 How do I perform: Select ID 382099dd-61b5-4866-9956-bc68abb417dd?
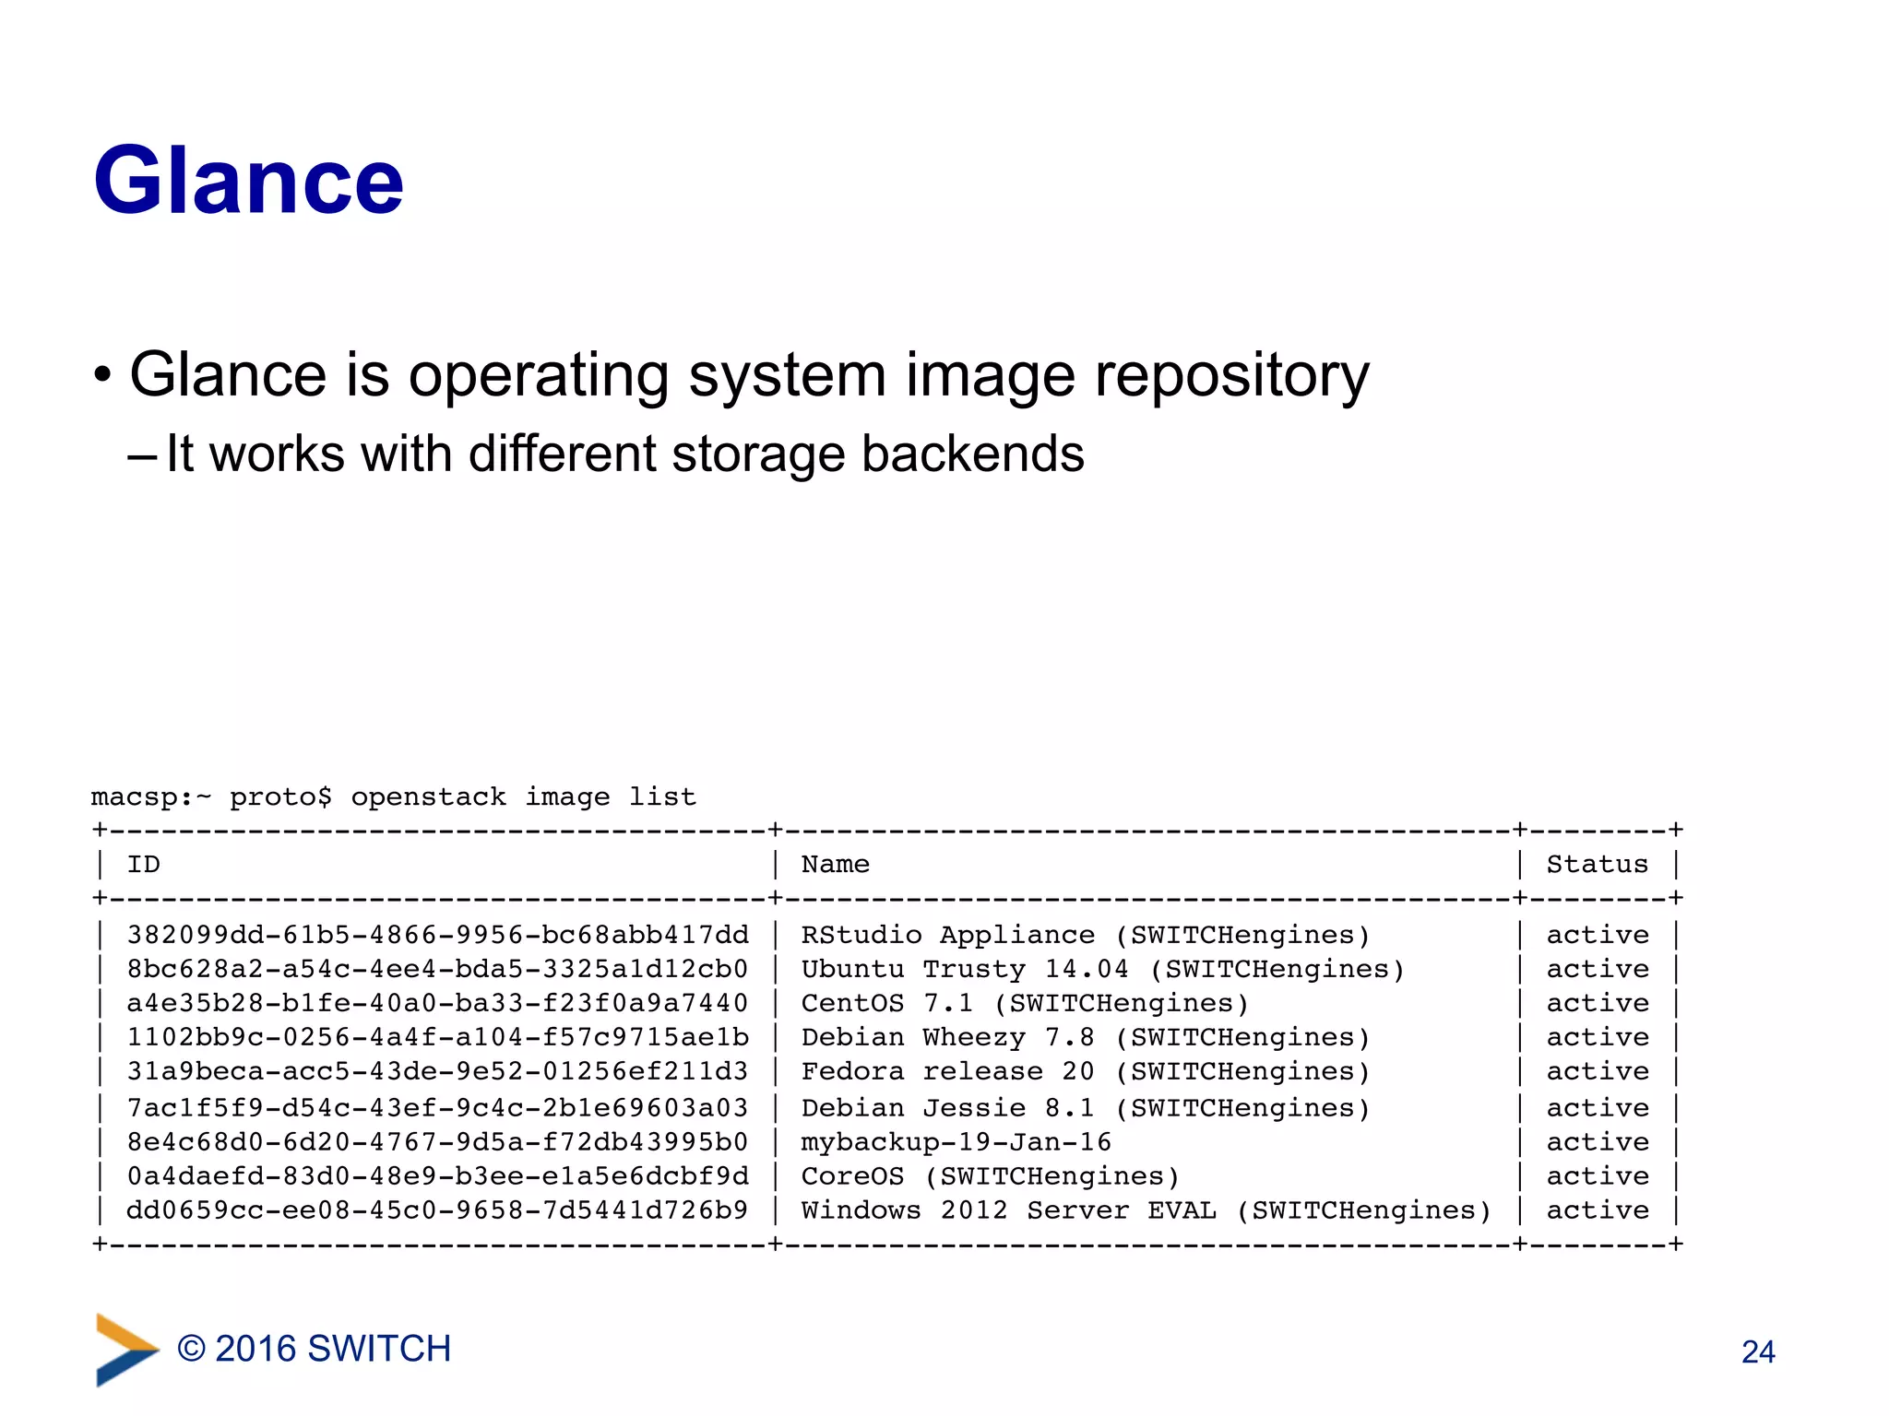click(x=437, y=935)
